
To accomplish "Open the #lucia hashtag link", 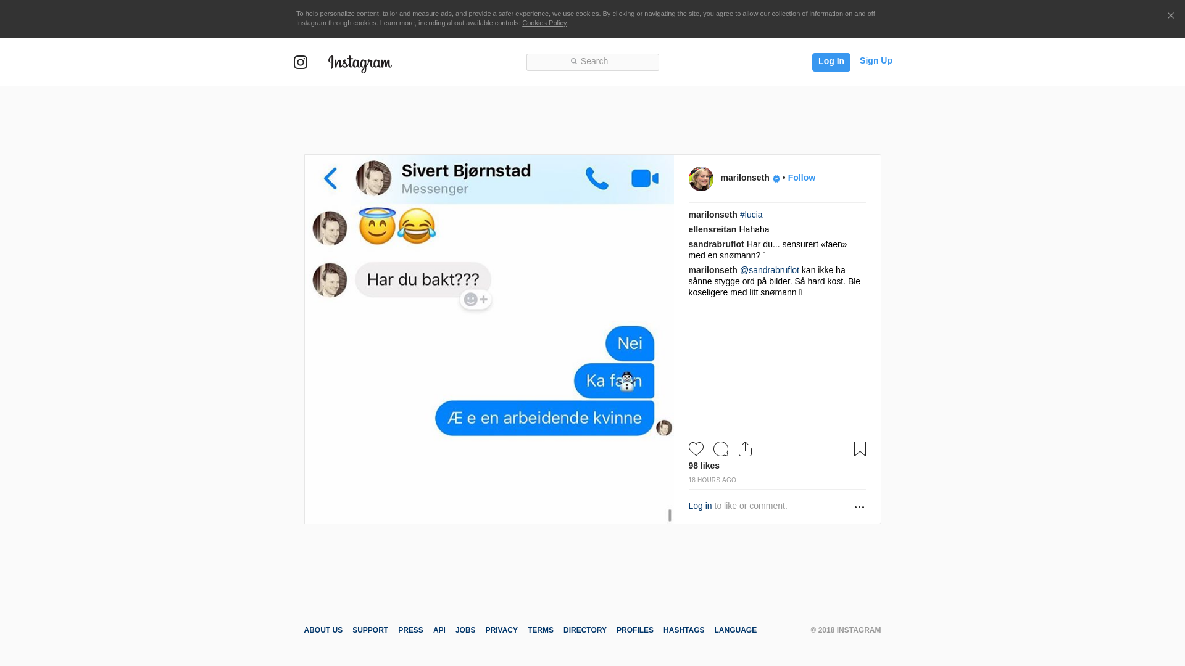I will [x=751, y=215].
